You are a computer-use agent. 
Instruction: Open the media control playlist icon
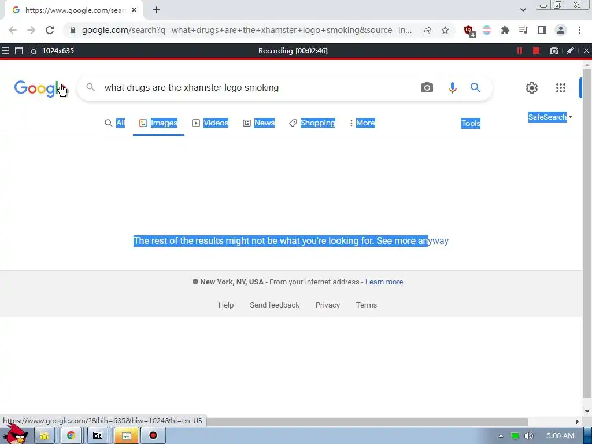point(524,30)
